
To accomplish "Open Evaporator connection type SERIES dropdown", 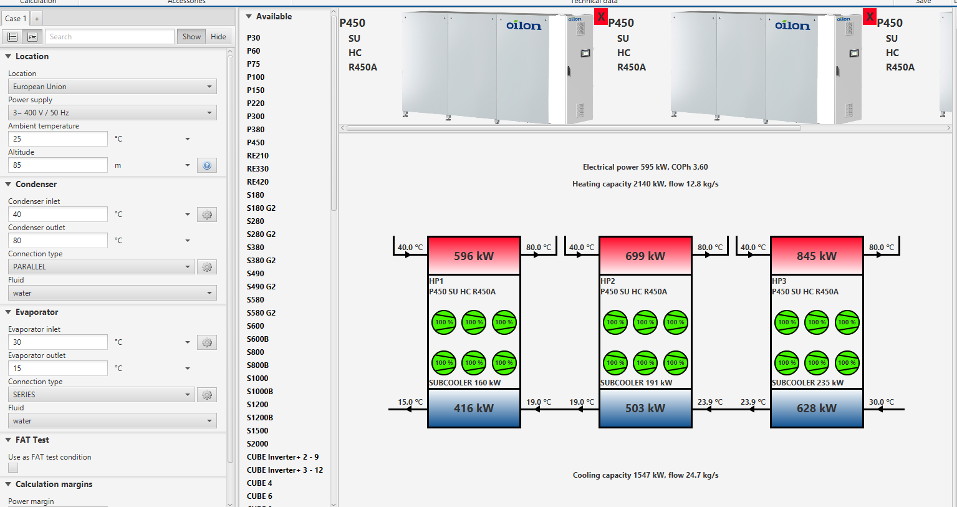I will 102,395.
